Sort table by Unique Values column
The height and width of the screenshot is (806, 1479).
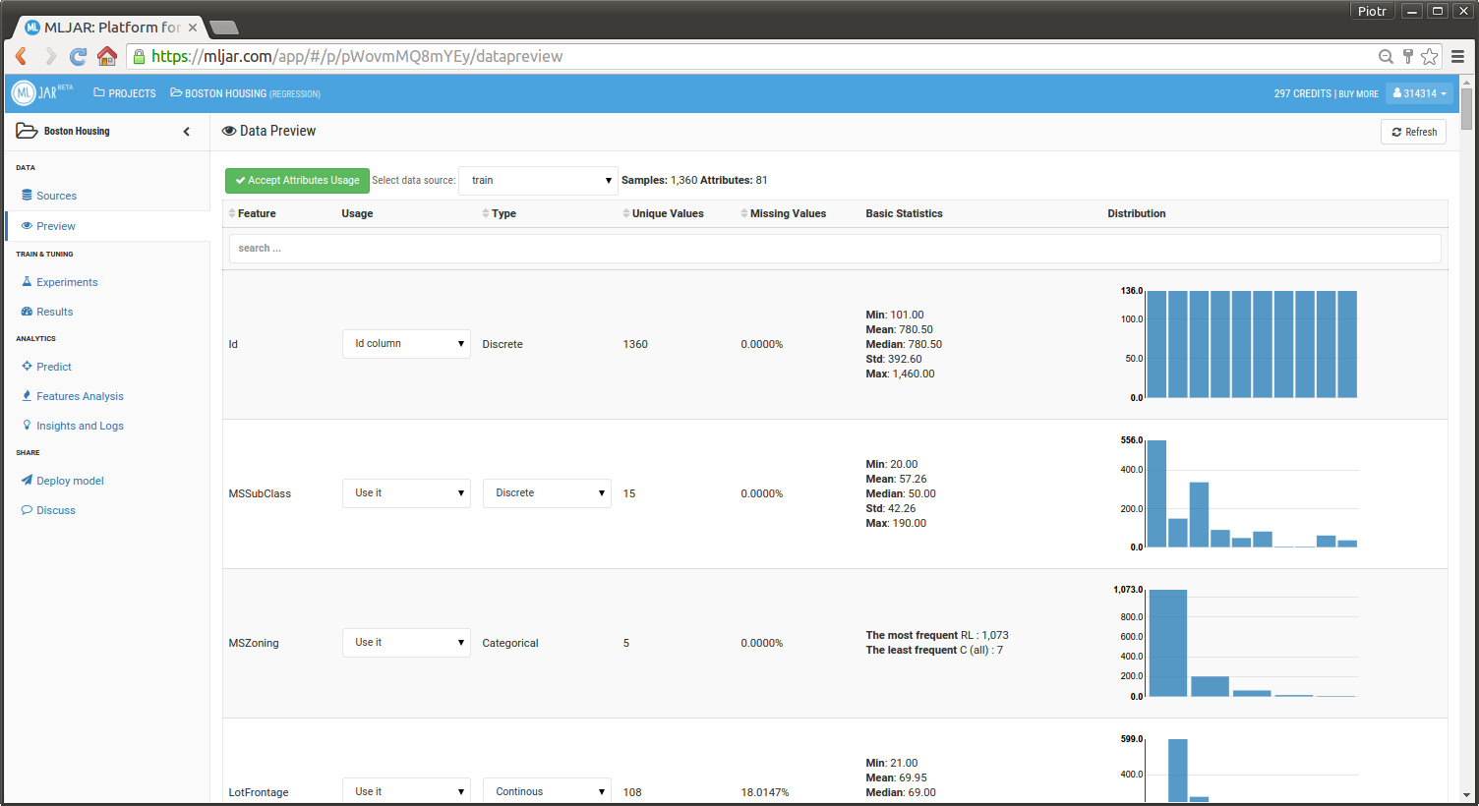tap(667, 213)
